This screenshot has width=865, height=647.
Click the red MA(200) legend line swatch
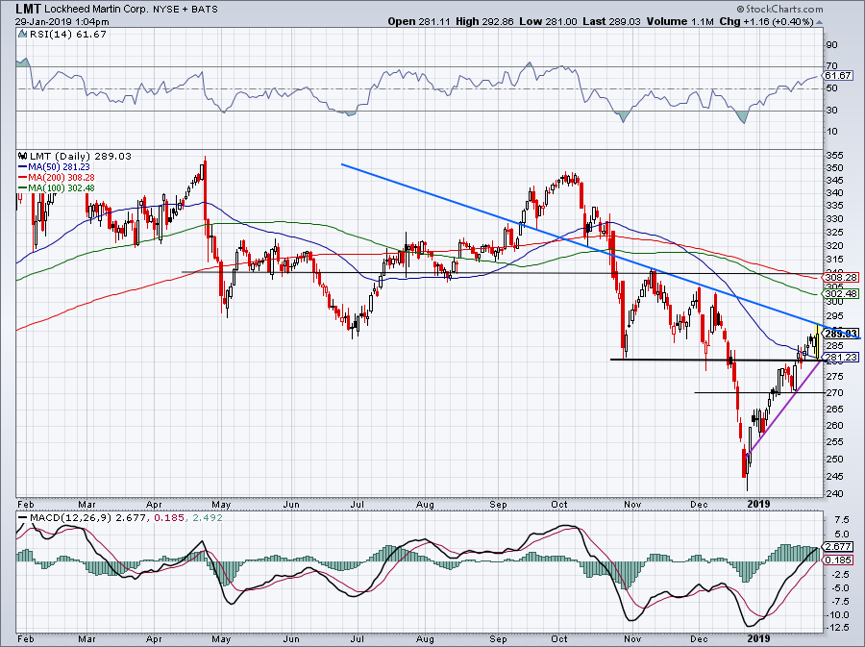23,178
